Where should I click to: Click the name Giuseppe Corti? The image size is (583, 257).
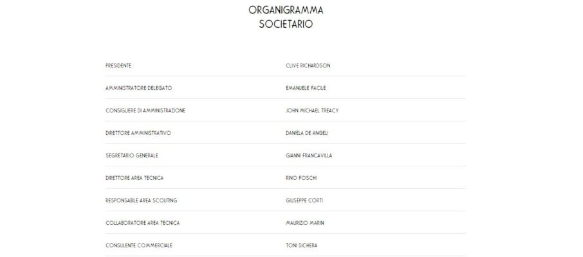coord(304,200)
